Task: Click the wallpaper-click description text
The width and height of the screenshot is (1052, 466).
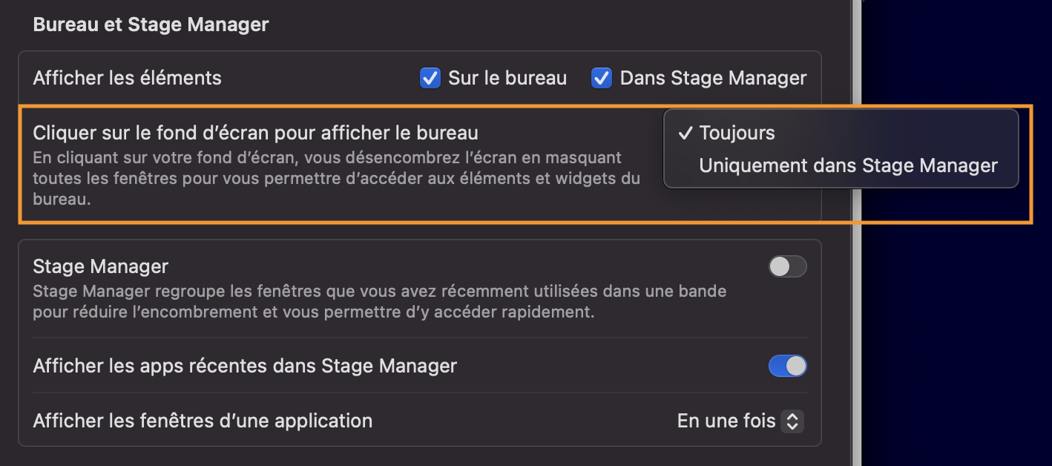Action: coord(326,178)
